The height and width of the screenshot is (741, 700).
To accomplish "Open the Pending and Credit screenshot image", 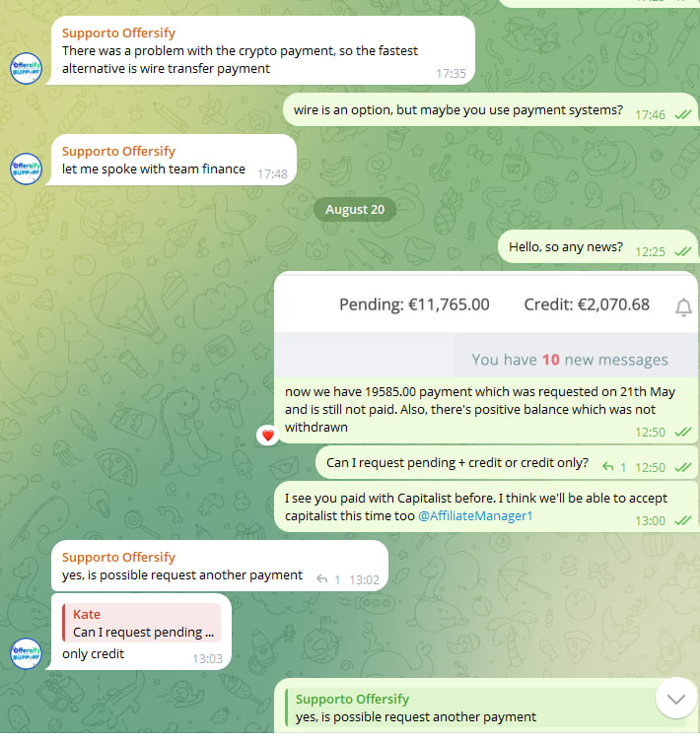I will [485, 326].
